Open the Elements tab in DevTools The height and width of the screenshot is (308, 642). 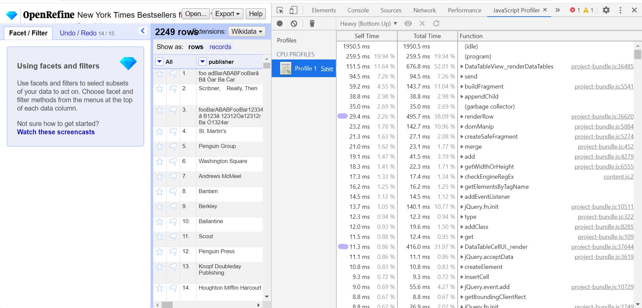324,10
